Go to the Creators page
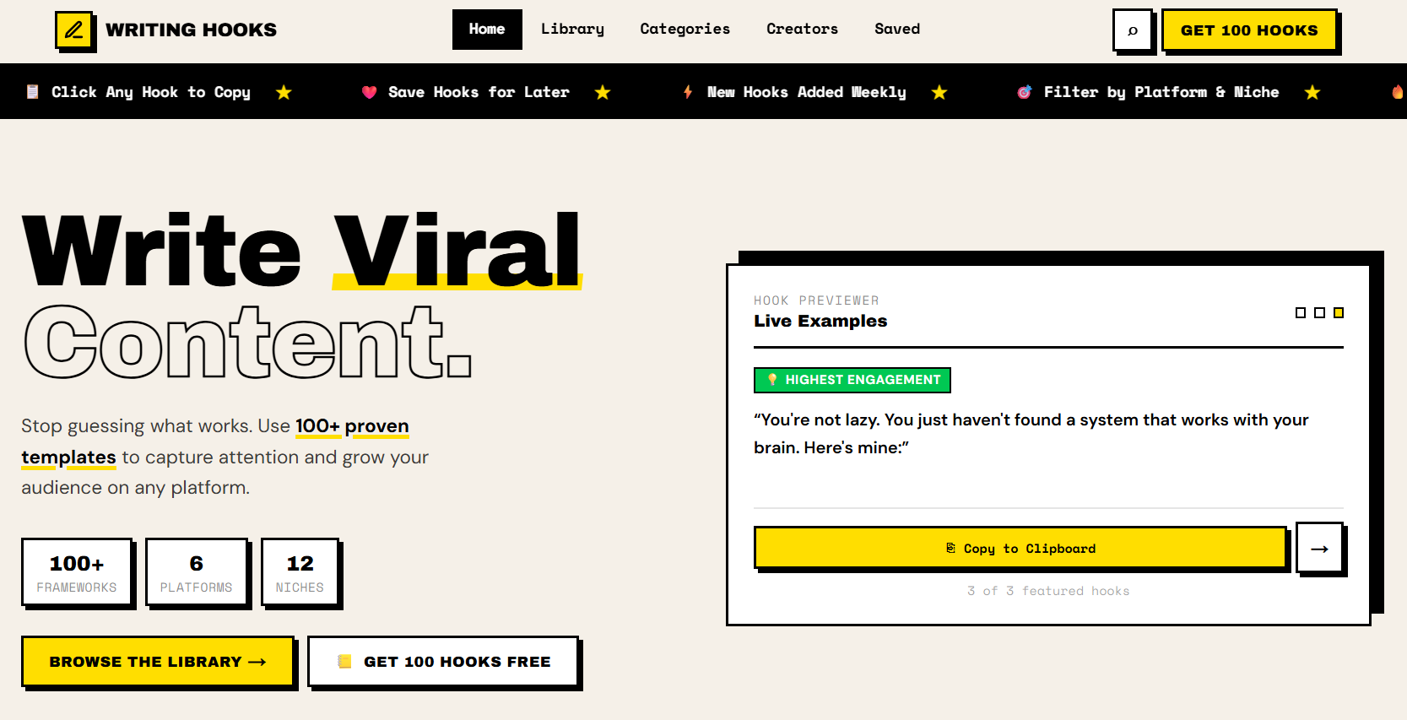The width and height of the screenshot is (1407, 720). click(802, 30)
